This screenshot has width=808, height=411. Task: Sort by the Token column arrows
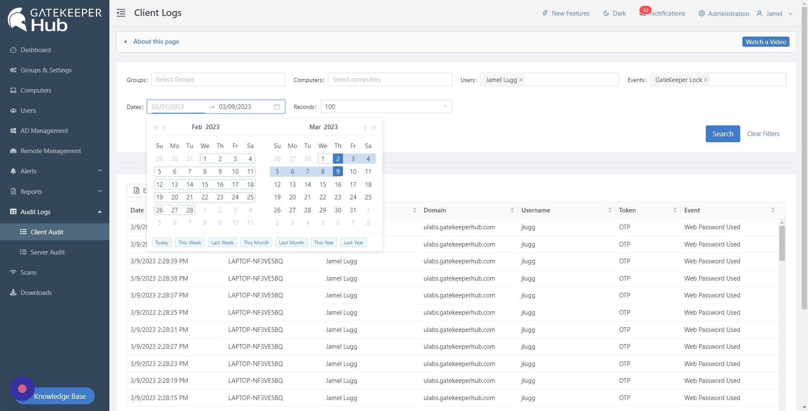pyautogui.click(x=675, y=210)
